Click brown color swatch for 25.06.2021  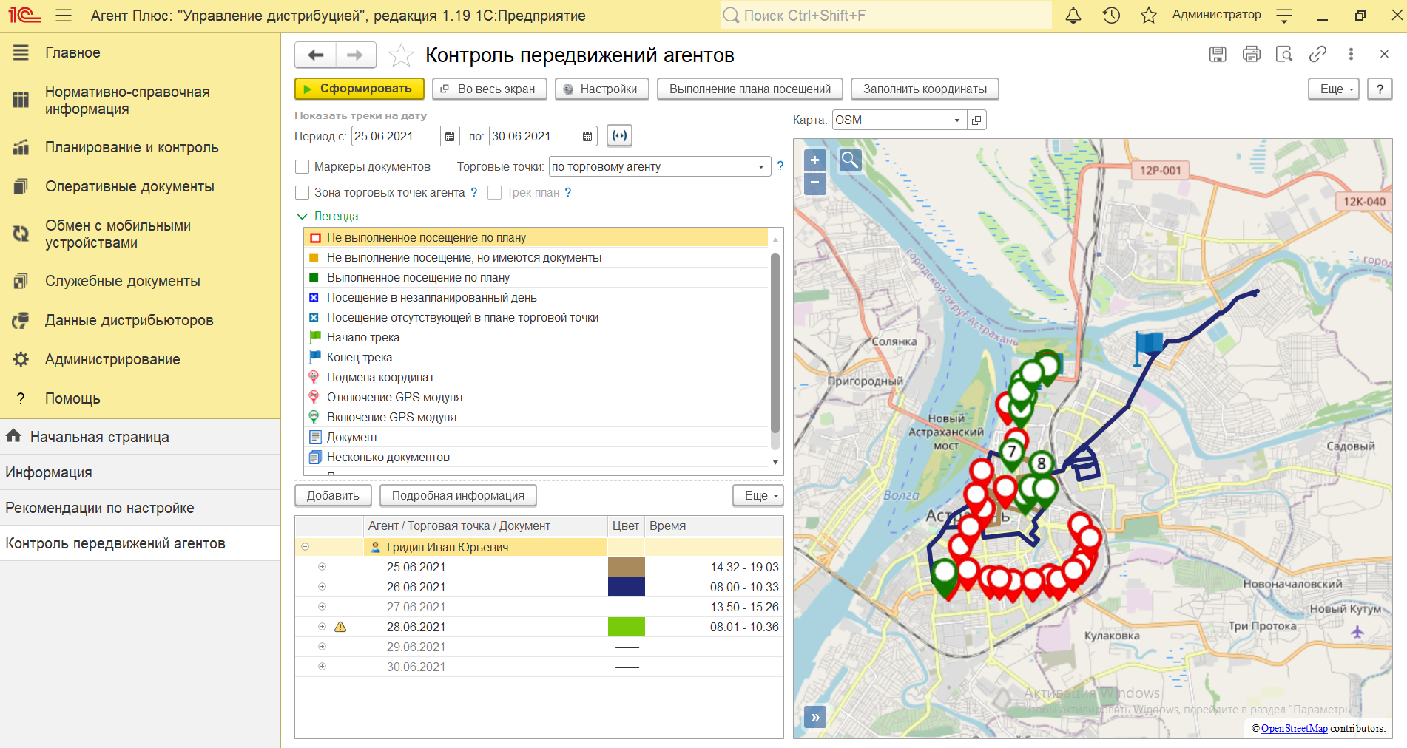[x=626, y=567]
